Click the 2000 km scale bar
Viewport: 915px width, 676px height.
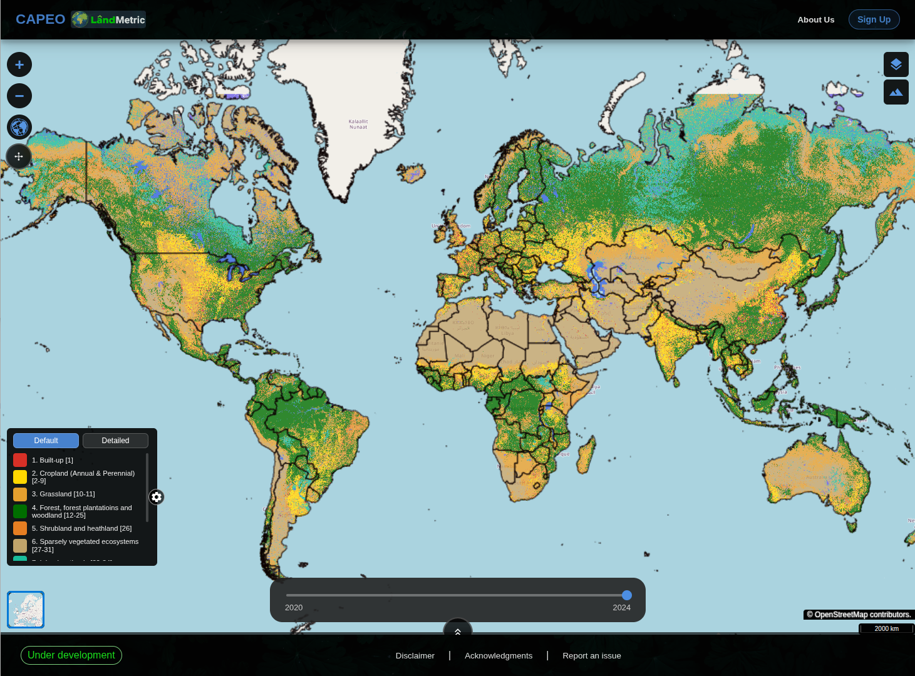tap(886, 628)
